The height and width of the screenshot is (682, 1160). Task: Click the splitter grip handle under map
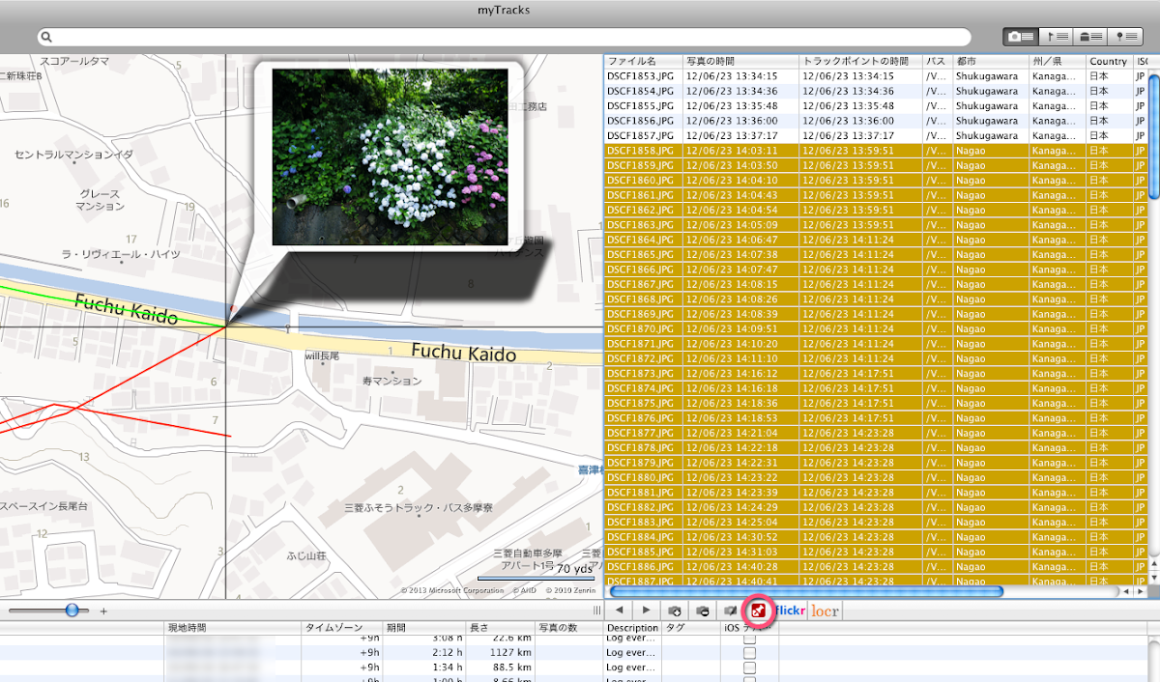point(596,611)
